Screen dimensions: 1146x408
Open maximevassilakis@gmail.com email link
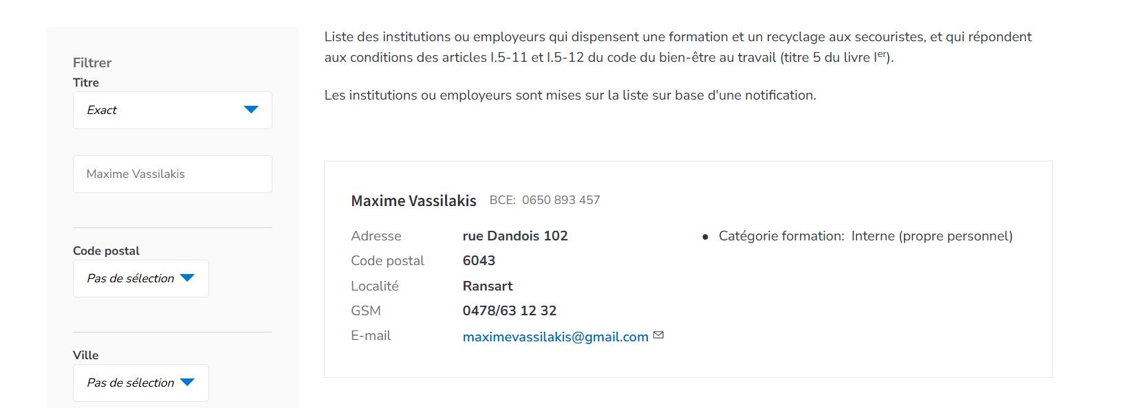point(556,337)
